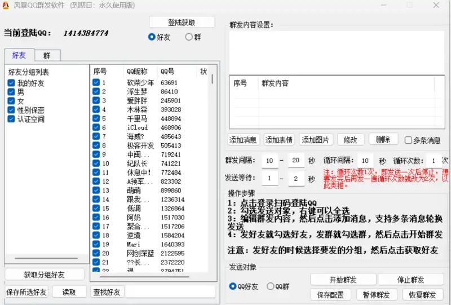Select the 群 radio button below 登陆获取
The height and width of the screenshot is (305, 451).
coord(189,37)
